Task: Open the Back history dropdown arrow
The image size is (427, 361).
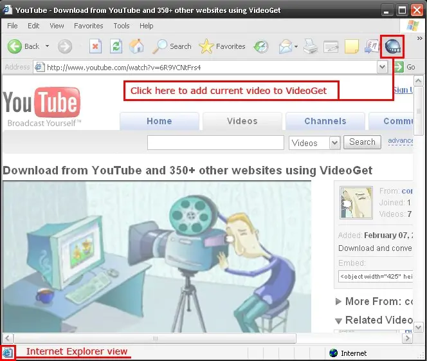Action: click(x=47, y=46)
